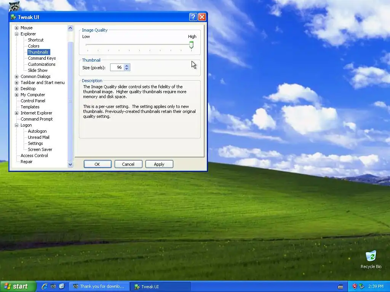Open Screen Saver settings
Viewport: 390px width, 292px height.
[40, 149]
